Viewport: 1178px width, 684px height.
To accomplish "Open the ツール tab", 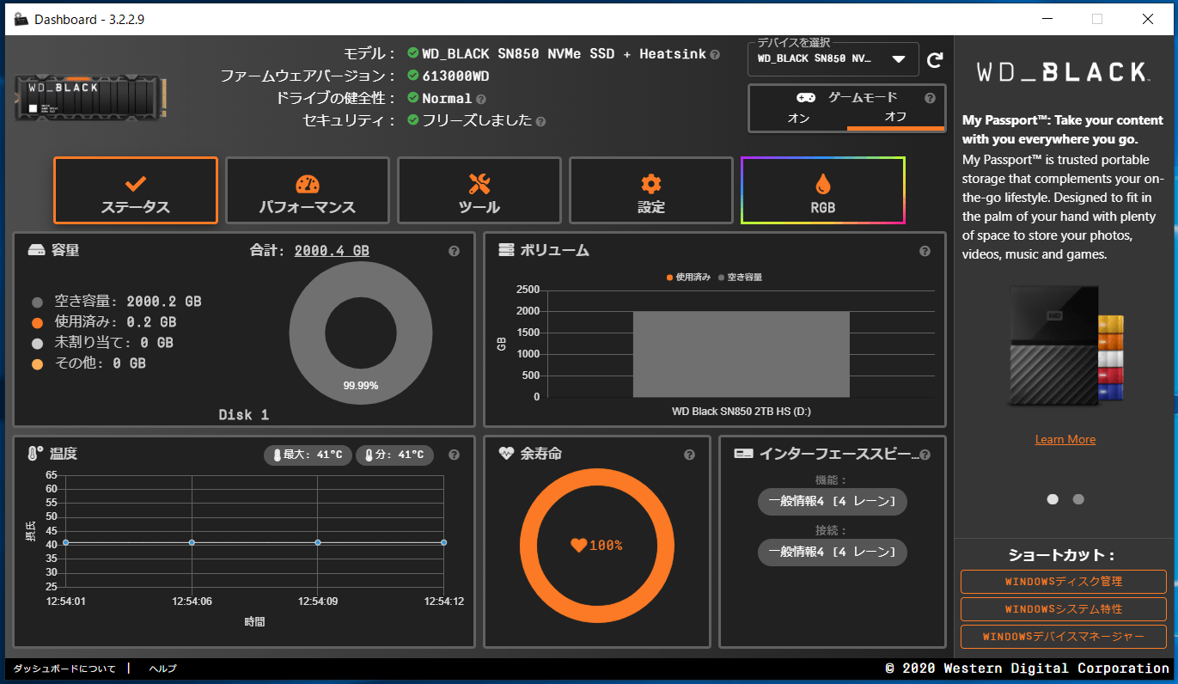I will click(479, 191).
